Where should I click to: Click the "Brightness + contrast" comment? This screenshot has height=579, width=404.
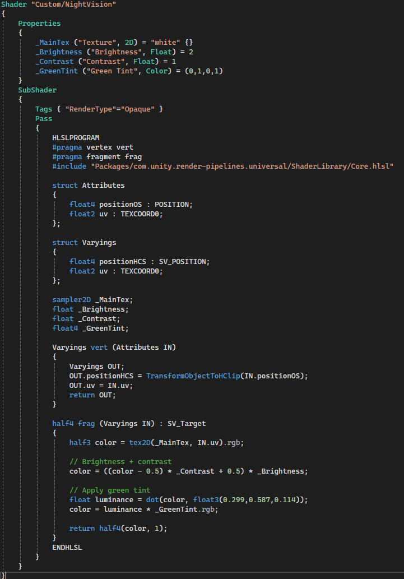[x=120, y=461]
